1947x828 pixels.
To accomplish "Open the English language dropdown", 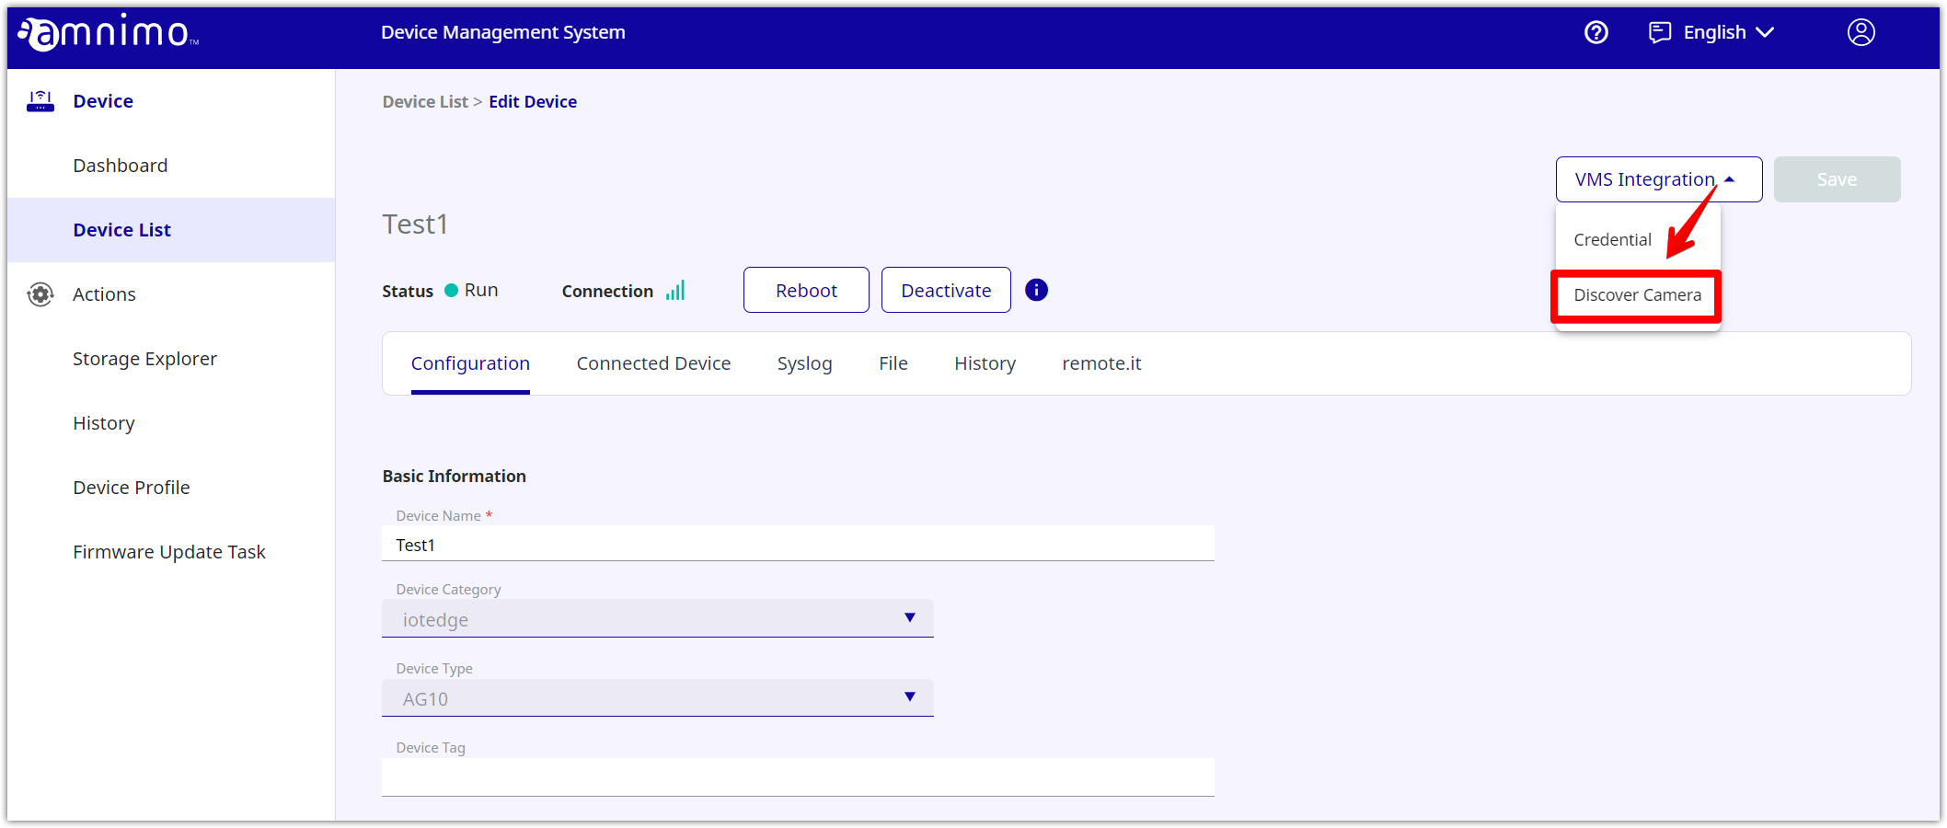I will 1728,33.
